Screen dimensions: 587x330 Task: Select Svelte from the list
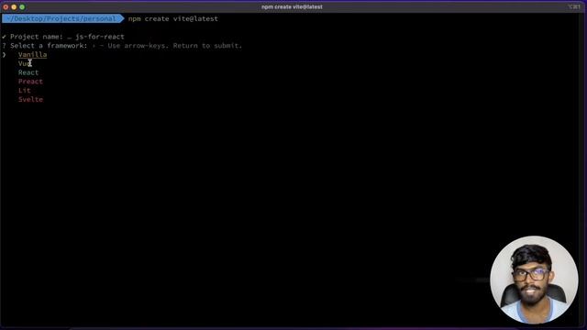tap(30, 100)
